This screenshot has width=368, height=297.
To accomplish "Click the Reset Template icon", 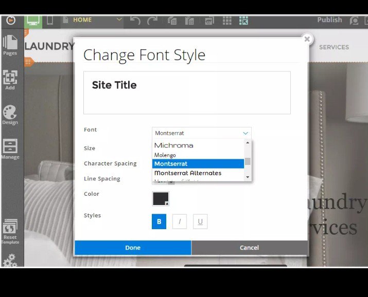I will [x=10, y=231].
